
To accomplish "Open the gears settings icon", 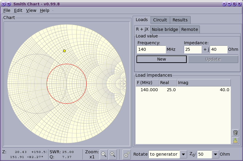I will (x=127, y=154).
